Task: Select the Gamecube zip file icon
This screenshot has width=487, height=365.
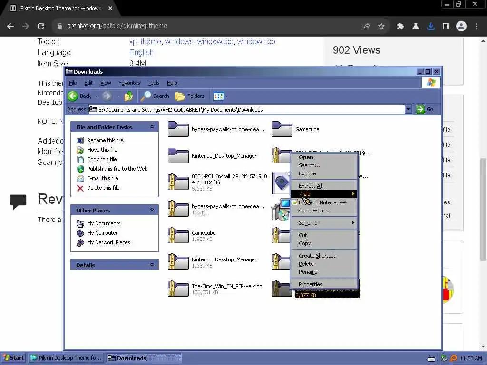Action: click(x=178, y=236)
